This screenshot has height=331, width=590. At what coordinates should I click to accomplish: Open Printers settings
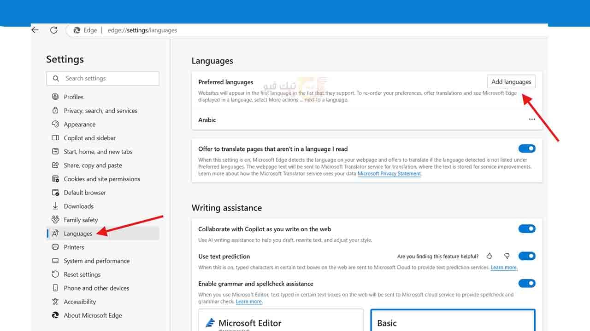74,247
